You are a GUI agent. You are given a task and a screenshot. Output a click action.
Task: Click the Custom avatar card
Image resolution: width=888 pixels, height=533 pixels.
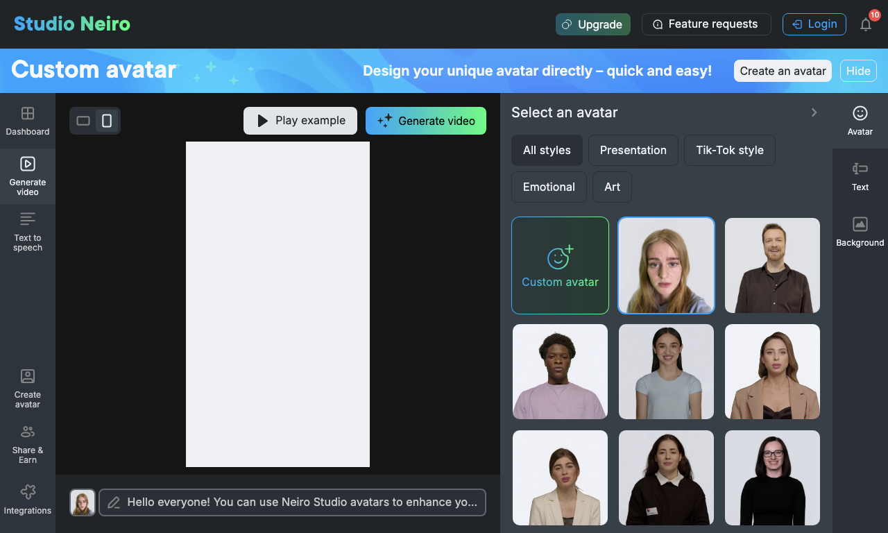pyautogui.click(x=560, y=265)
